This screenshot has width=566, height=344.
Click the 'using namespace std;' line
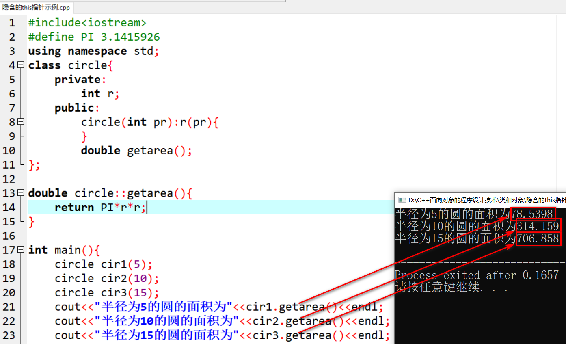[x=94, y=51]
